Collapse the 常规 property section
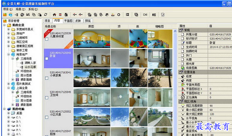Screen dimensions: 232x136 coord(181,30)
